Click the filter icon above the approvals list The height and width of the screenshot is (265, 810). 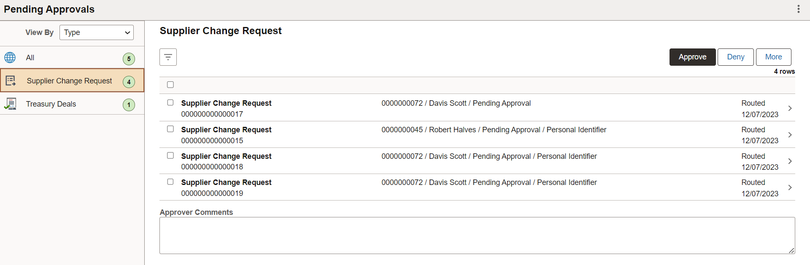168,57
